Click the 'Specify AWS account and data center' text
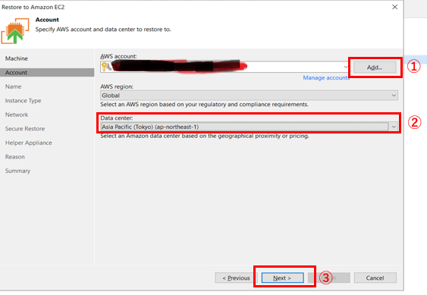The image size is (427, 295). pos(103,30)
